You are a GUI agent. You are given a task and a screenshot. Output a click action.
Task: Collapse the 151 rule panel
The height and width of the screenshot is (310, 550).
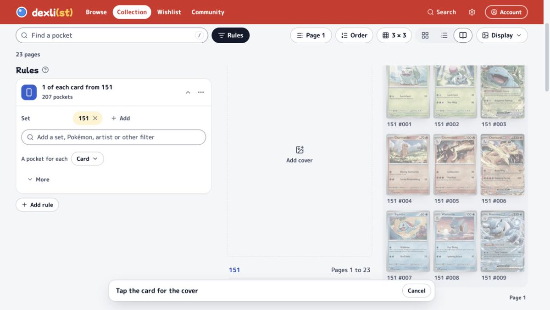coord(188,92)
